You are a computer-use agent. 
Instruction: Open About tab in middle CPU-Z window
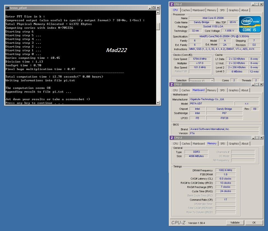(x=245, y=90)
